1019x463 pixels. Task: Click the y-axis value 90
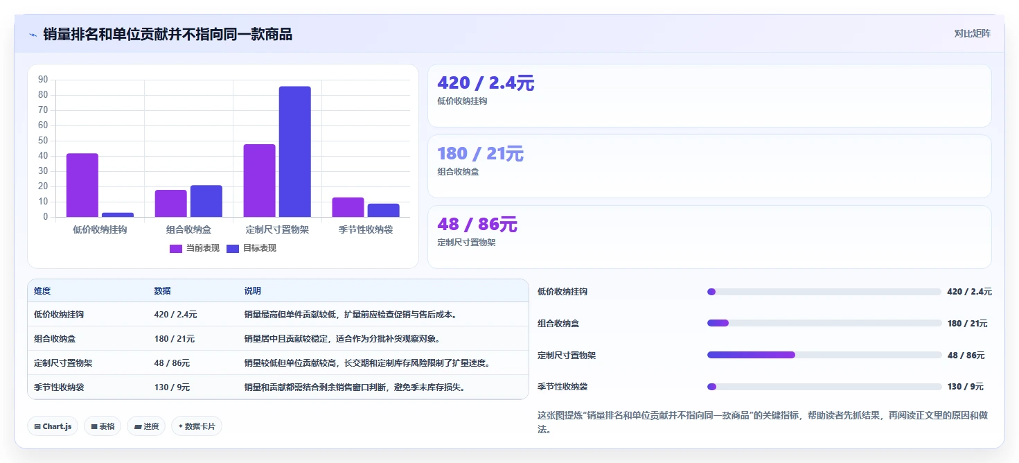(43, 80)
